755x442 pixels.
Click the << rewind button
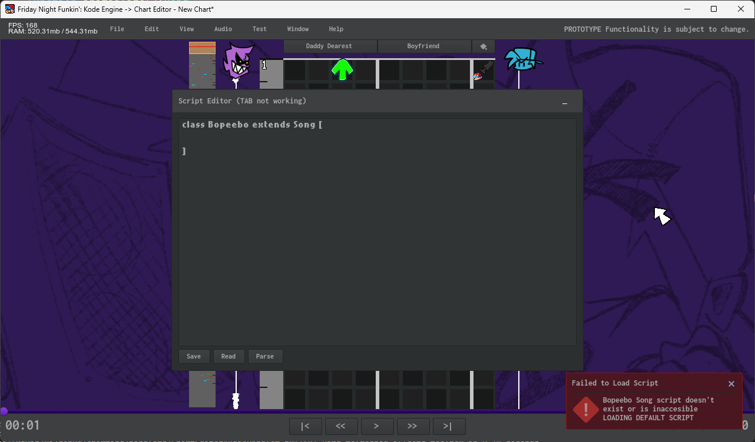coord(340,426)
